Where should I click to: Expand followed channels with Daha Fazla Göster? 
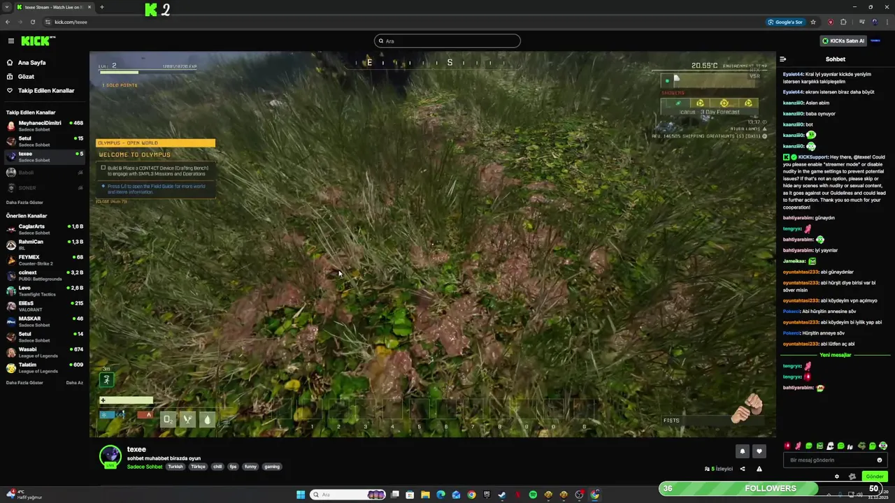coord(25,203)
